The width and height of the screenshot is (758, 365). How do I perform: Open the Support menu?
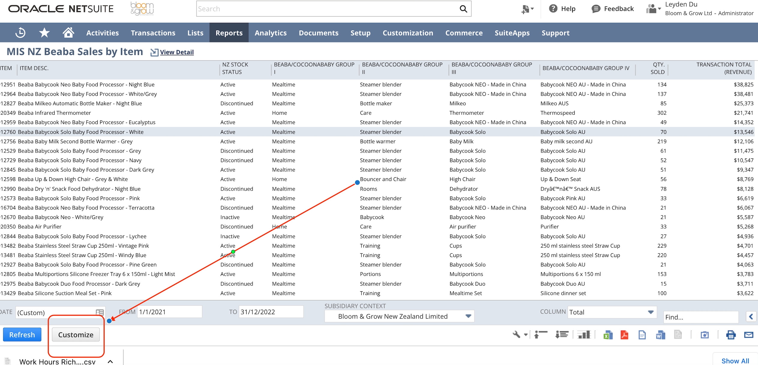click(555, 33)
